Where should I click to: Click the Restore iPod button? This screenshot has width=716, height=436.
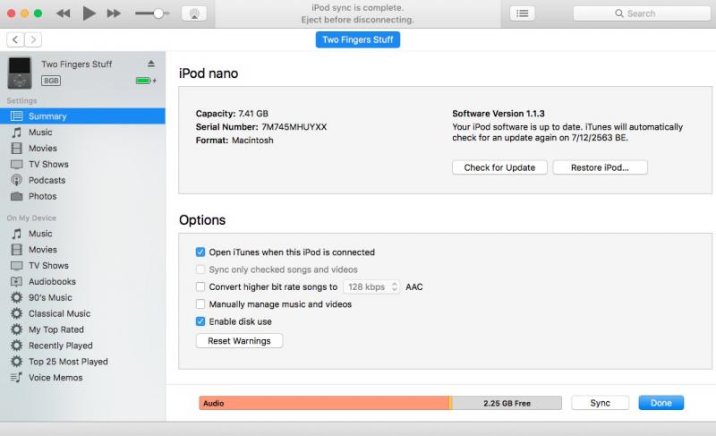[x=600, y=167]
